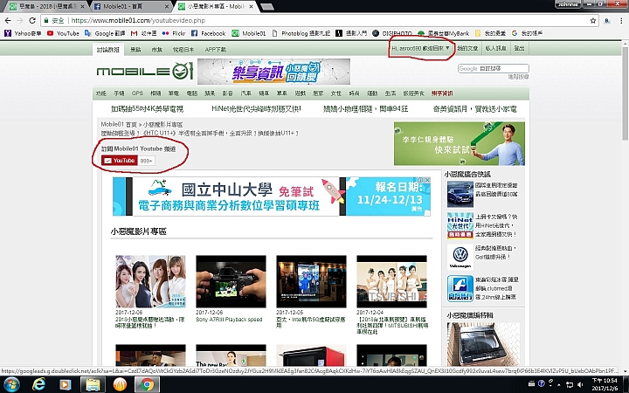This screenshot has width=629, height=393.
Task: Click the Chrome icon in the taskbar
Action: tap(147, 384)
